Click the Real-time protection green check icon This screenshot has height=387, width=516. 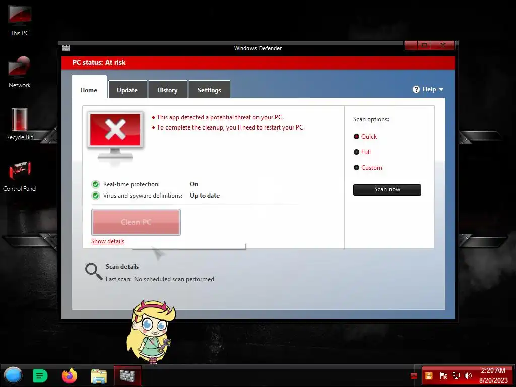(96, 184)
